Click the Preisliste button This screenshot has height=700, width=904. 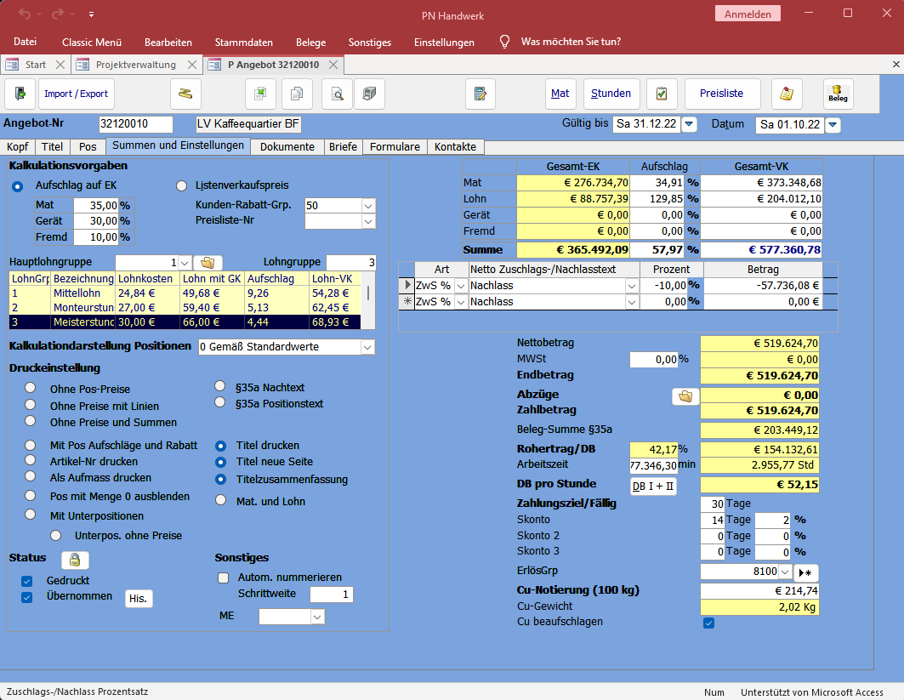(721, 94)
